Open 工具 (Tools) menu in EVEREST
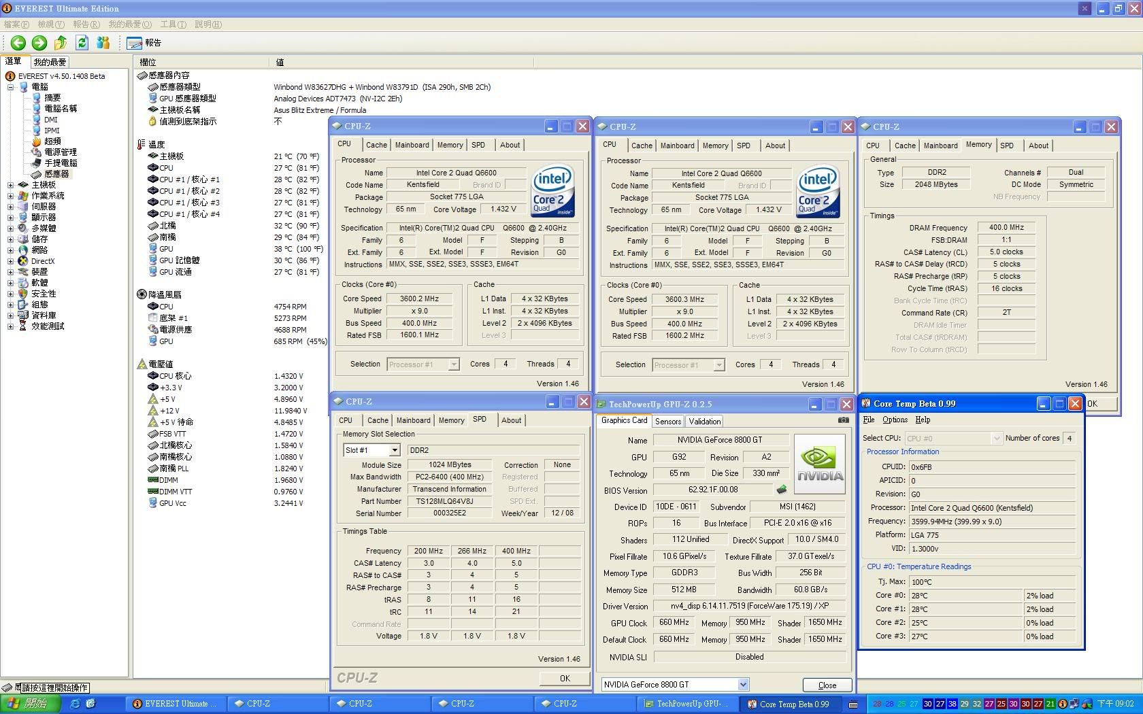The width and height of the screenshot is (1143, 714). [173, 24]
